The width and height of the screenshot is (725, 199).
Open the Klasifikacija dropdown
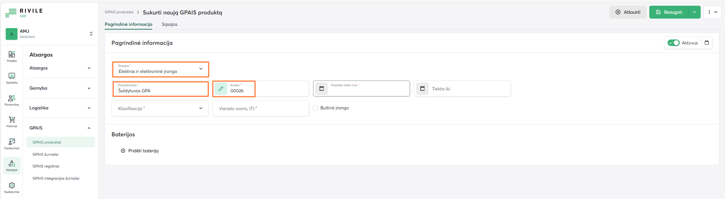(160, 108)
